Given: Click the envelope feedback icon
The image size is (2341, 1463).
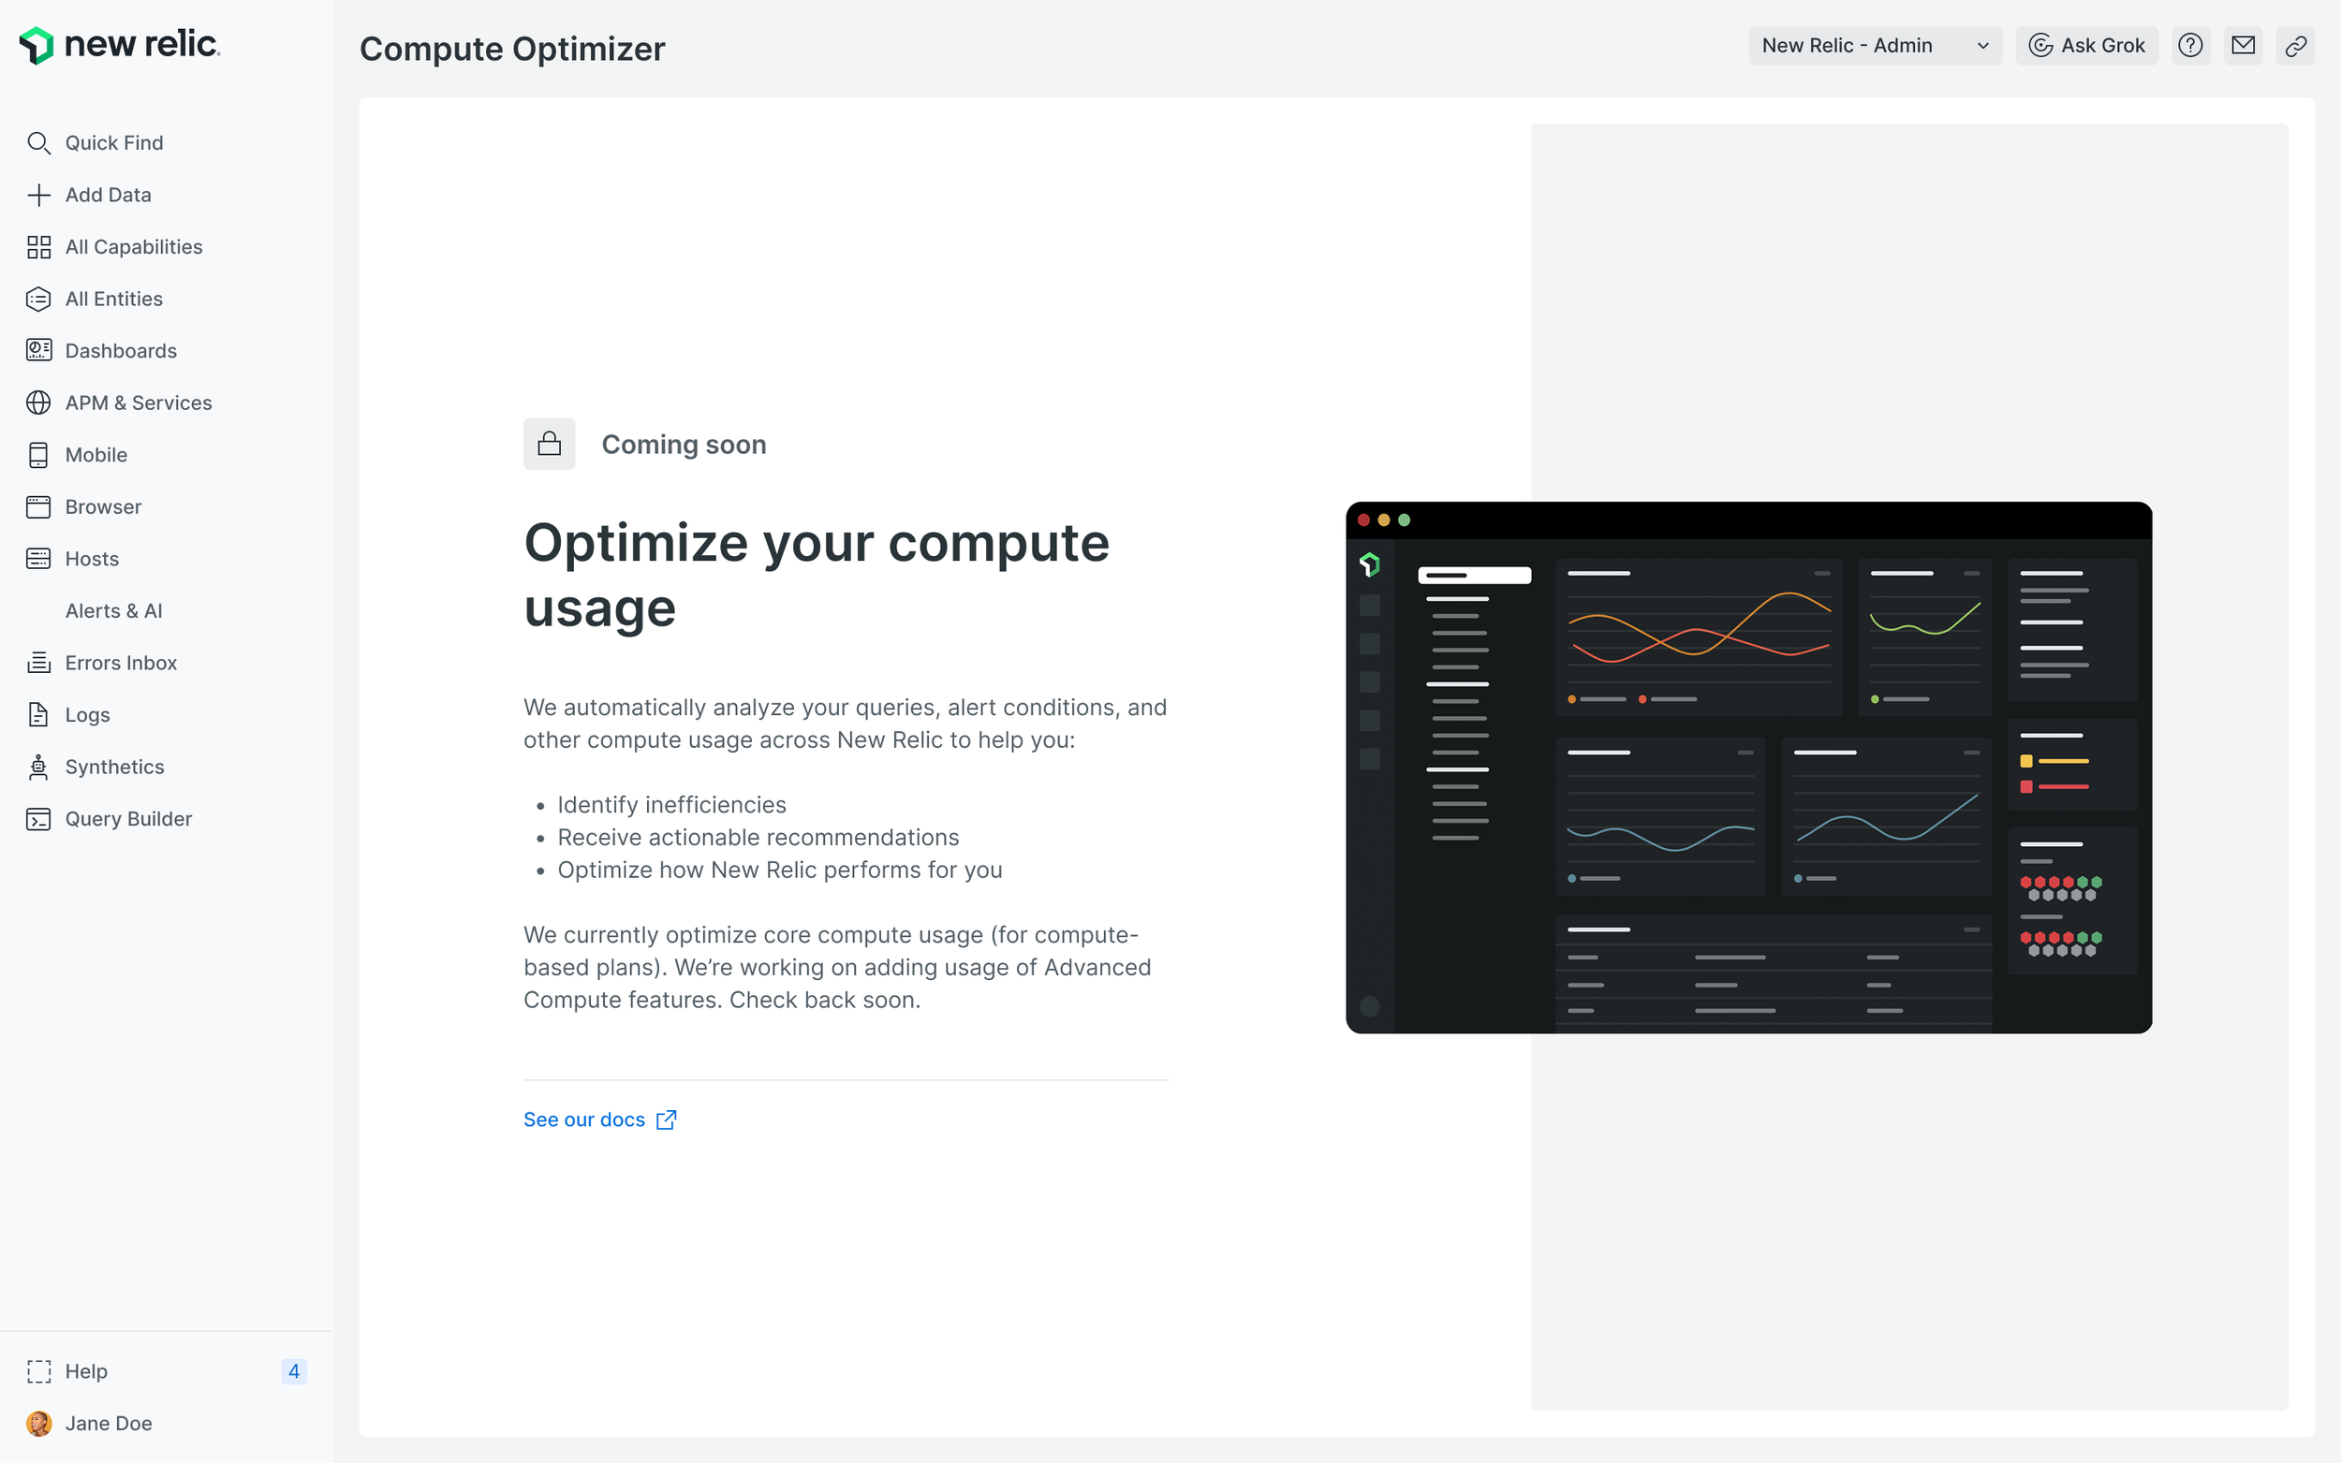Looking at the screenshot, I should pos(2243,46).
